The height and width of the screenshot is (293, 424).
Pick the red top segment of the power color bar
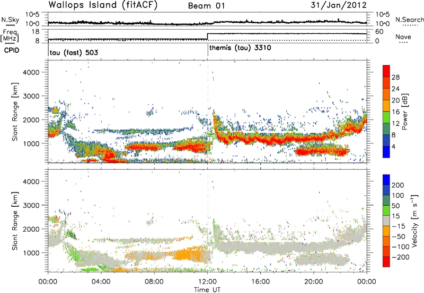(386, 71)
